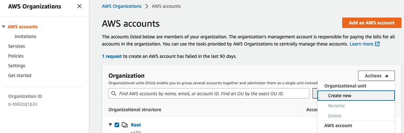Uncheck the Root checkbox

point(117,125)
